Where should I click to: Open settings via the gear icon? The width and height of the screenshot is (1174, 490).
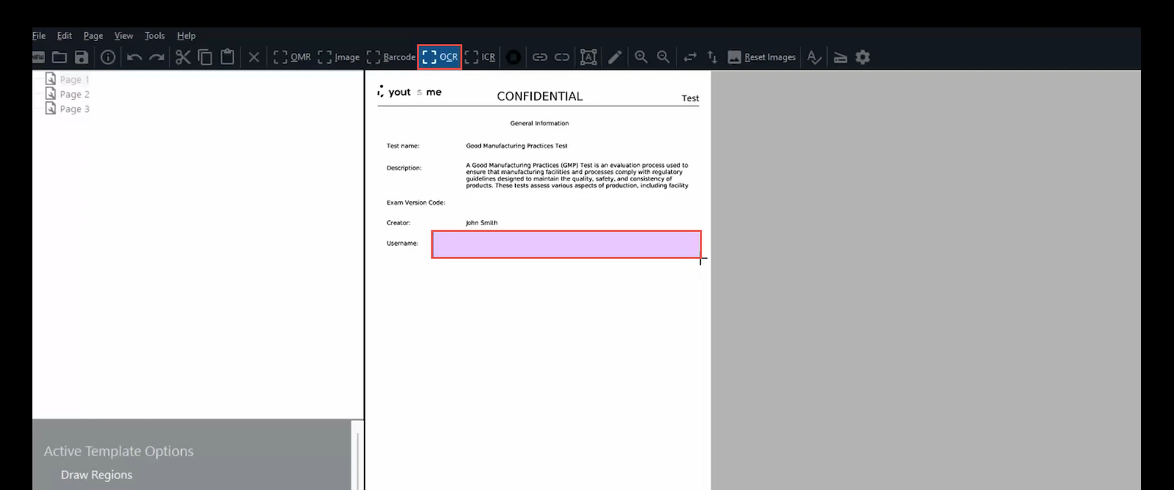pos(863,57)
